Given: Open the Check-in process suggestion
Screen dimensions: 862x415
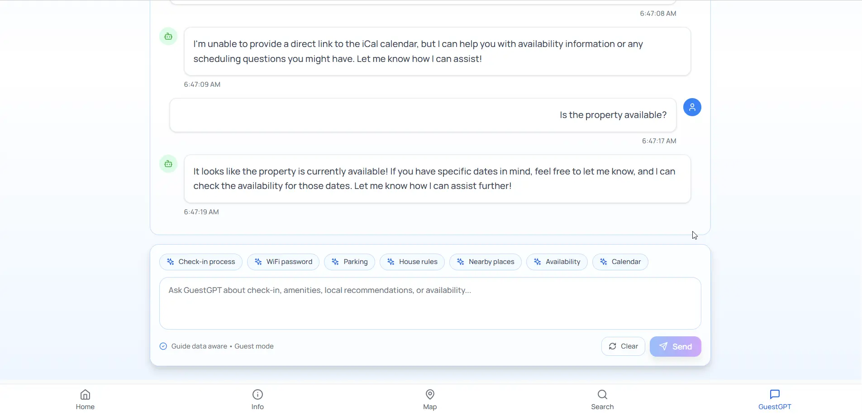Looking at the screenshot, I should coord(200,262).
